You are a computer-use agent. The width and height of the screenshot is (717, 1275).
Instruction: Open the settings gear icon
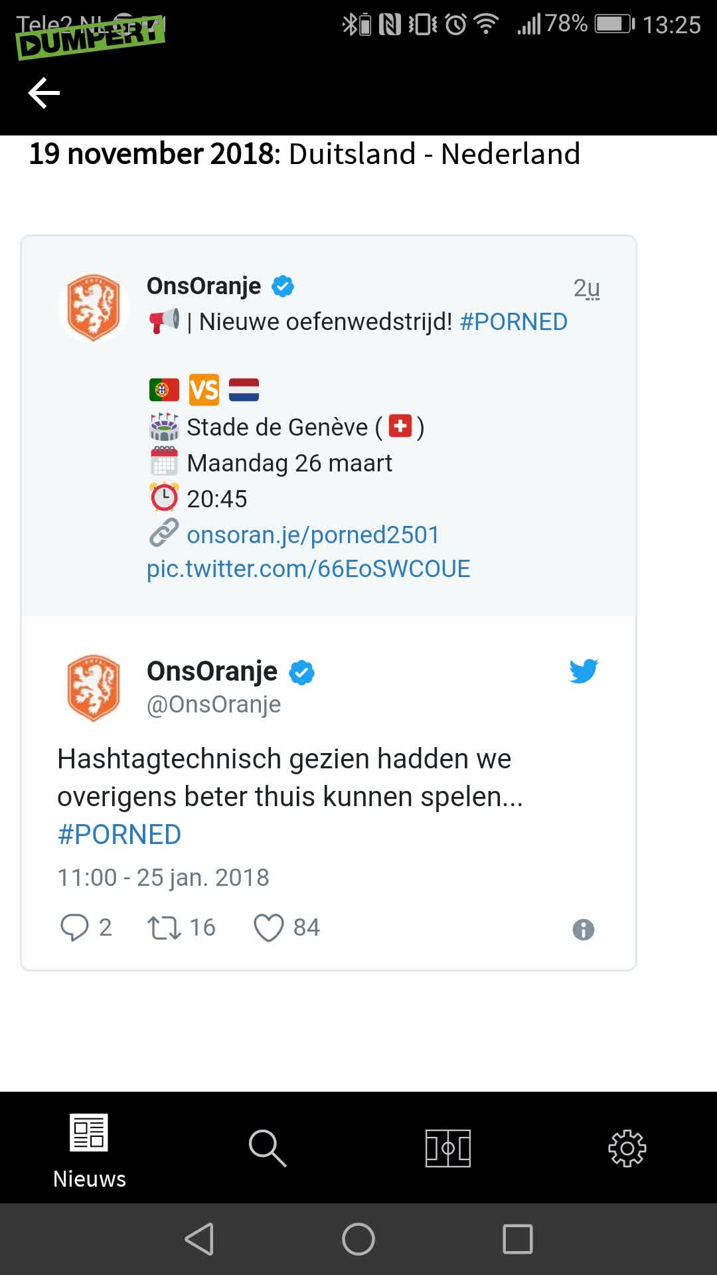tap(627, 1146)
